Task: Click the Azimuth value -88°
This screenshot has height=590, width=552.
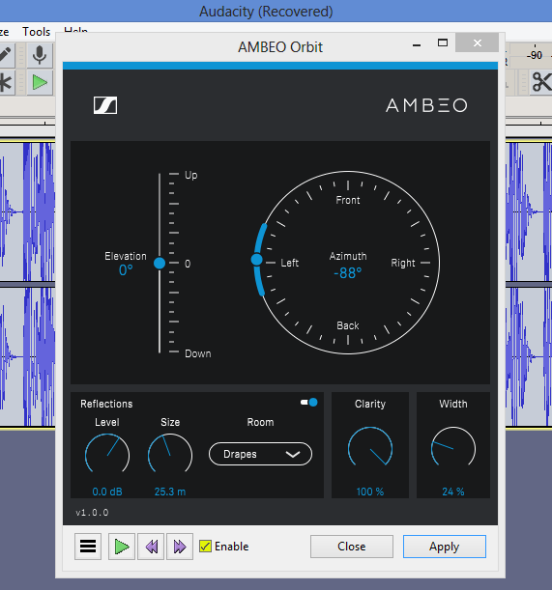Action: (x=347, y=273)
